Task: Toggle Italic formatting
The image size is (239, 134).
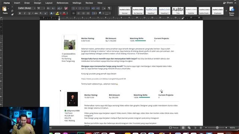Action: (x=25, y=13)
